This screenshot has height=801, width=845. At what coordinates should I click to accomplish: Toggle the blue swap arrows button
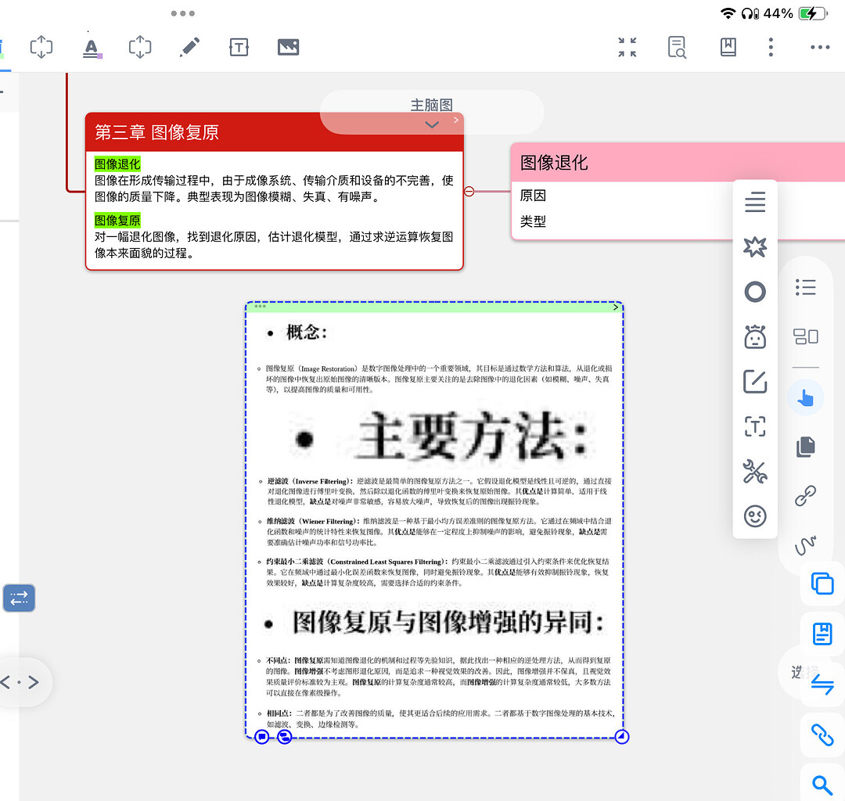point(19,598)
